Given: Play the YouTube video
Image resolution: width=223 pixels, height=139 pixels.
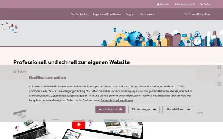Looking at the screenshot, I should click(79, 125).
